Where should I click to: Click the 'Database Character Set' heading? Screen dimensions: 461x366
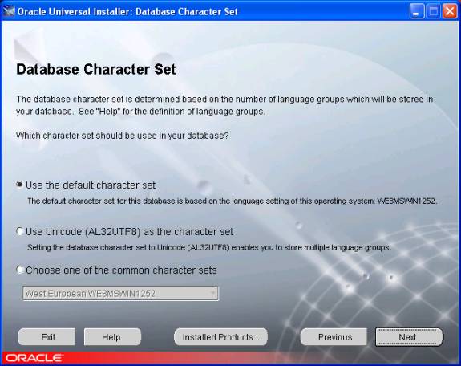(x=96, y=70)
